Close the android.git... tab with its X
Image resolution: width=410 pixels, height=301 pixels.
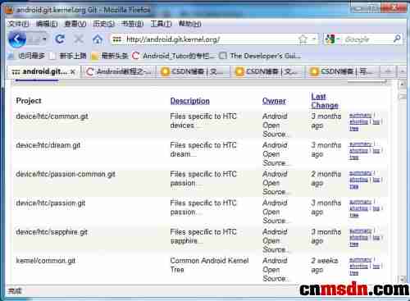click(x=73, y=72)
